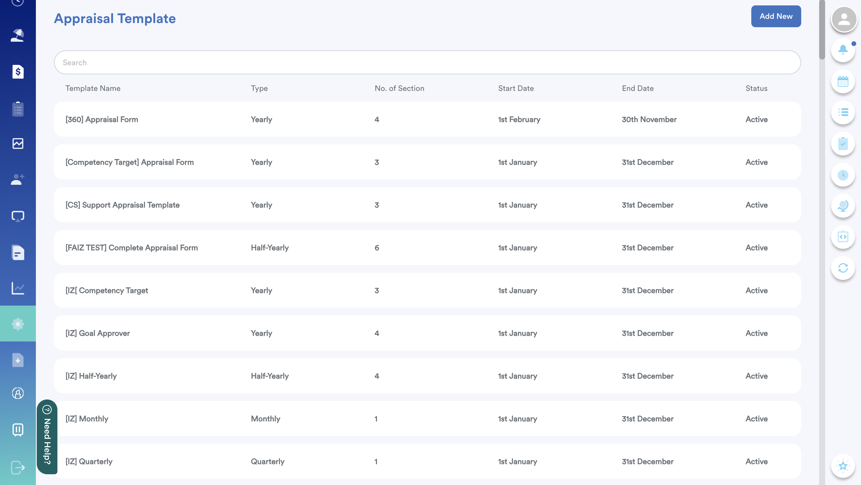Open the line chart analytics sidebar icon

point(18,288)
